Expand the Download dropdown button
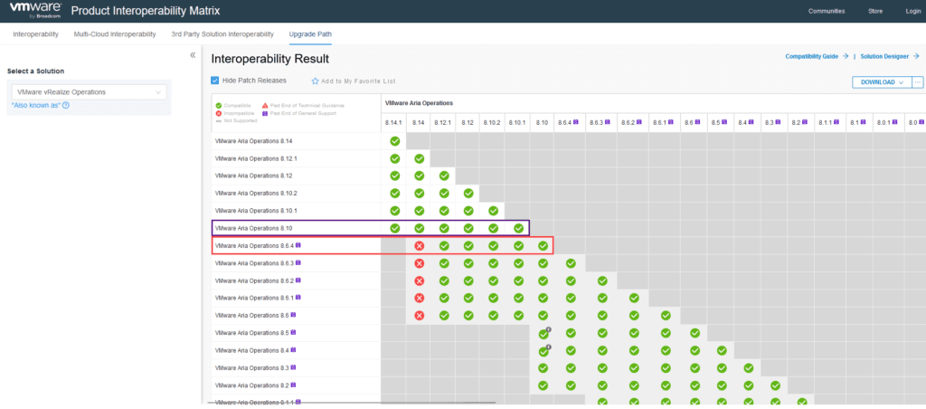This screenshot has width=926, height=409. (882, 82)
